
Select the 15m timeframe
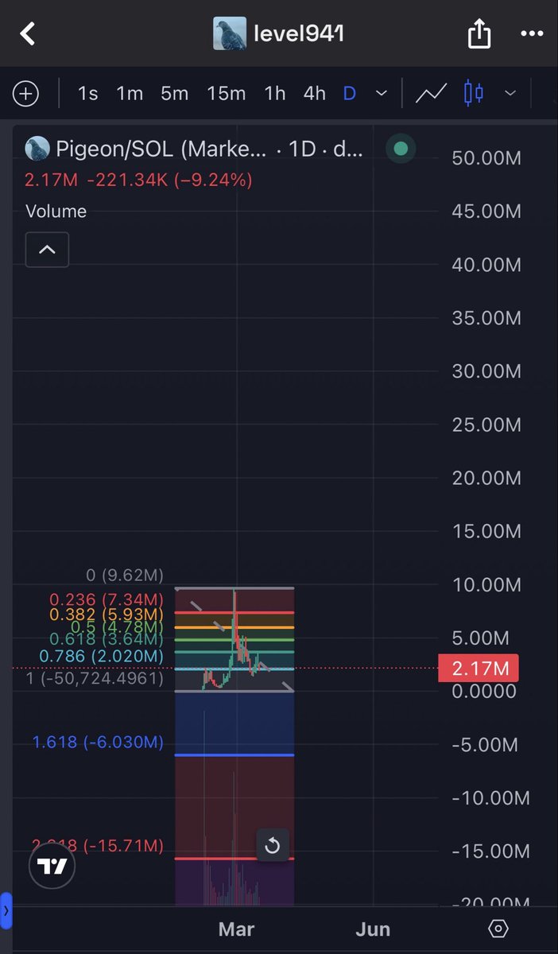coord(226,94)
